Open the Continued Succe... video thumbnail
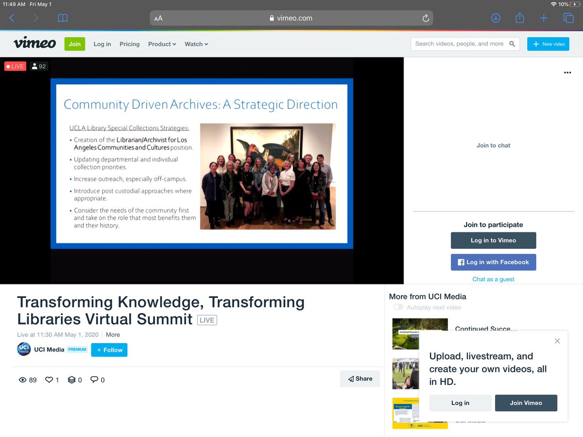This screenshot has height=437, width=583. tap(420, 334)
